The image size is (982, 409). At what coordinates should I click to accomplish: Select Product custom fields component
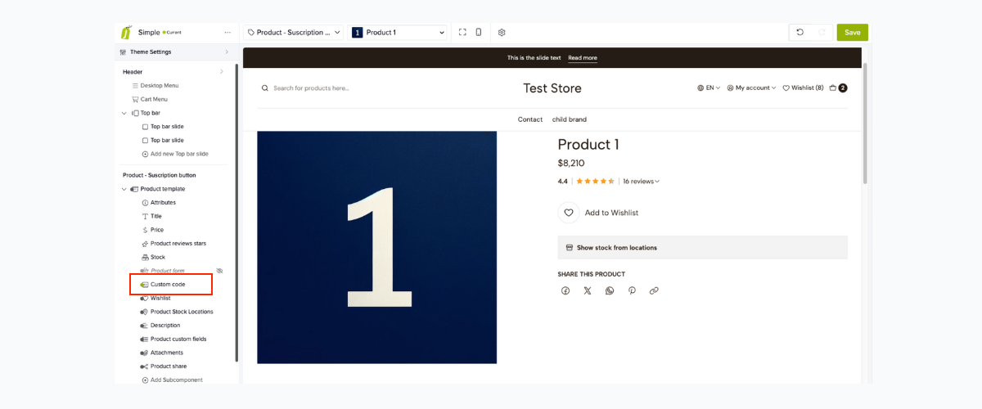click(x=178, y=339)
